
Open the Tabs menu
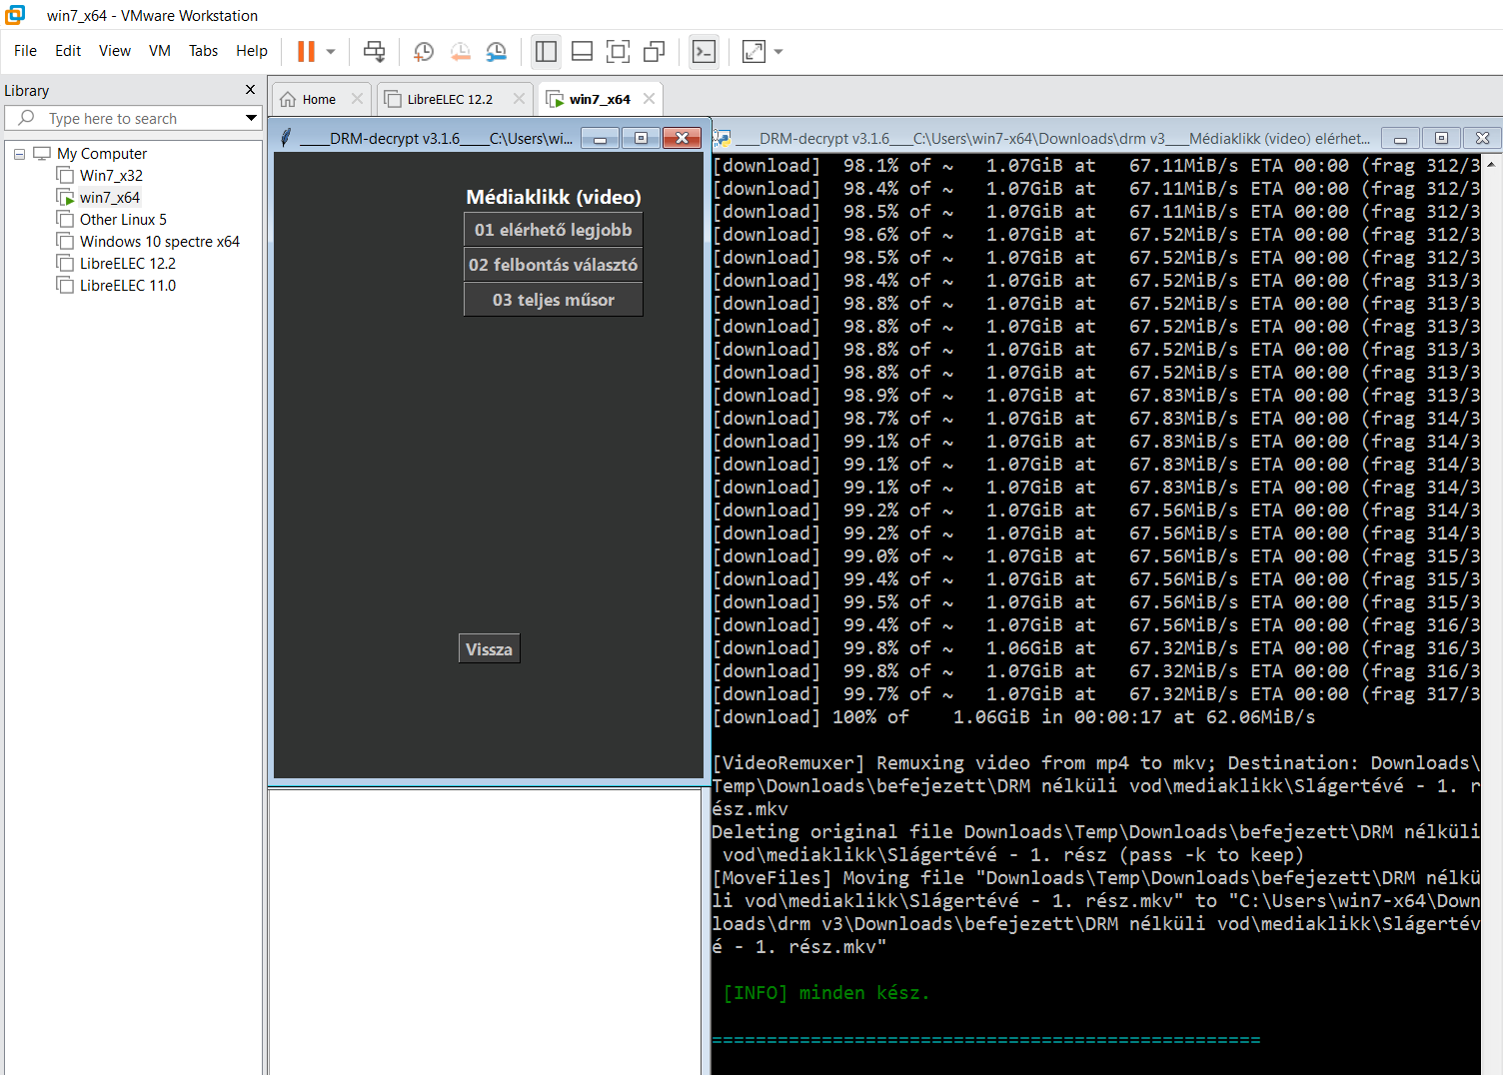203,51
